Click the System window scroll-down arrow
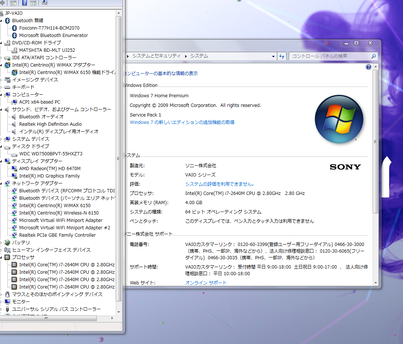Viewport: 403px width, 344px height. 376,283
